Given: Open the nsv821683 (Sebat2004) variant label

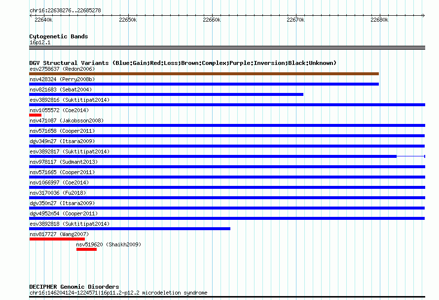Looking at the screenshot, I should (61, 90).
